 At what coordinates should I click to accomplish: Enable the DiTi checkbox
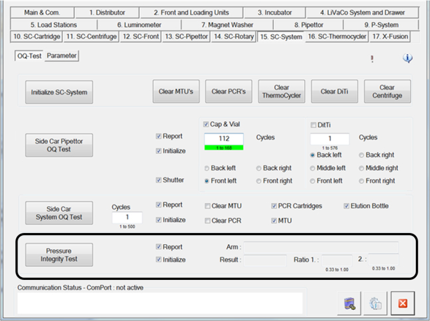tap(313, 124)
